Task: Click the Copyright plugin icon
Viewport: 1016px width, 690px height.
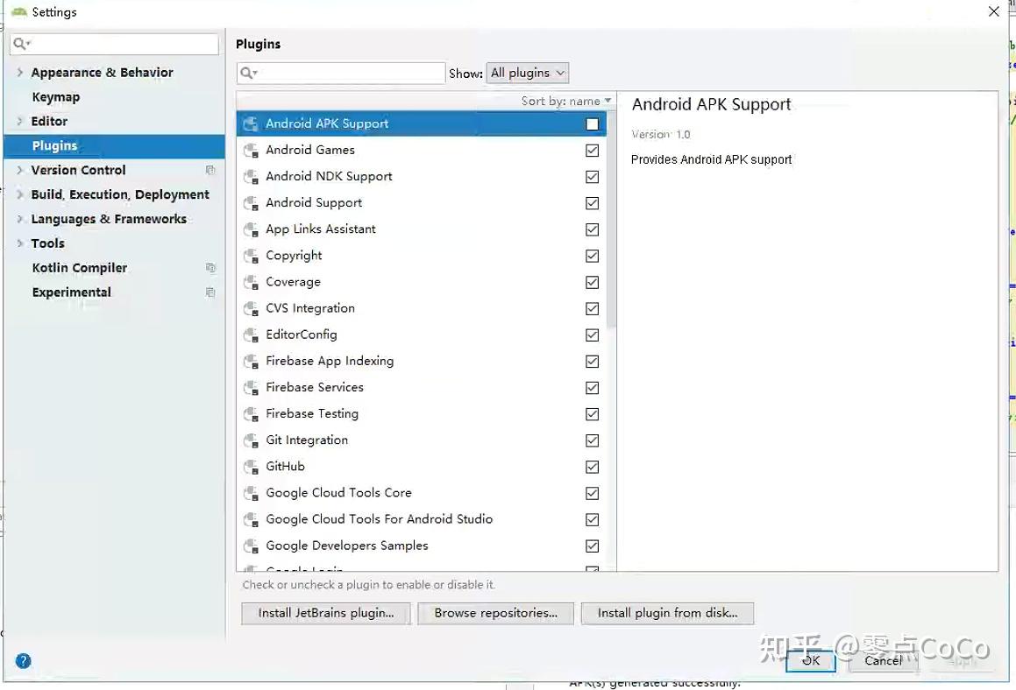Action: (x=251, y=256)
